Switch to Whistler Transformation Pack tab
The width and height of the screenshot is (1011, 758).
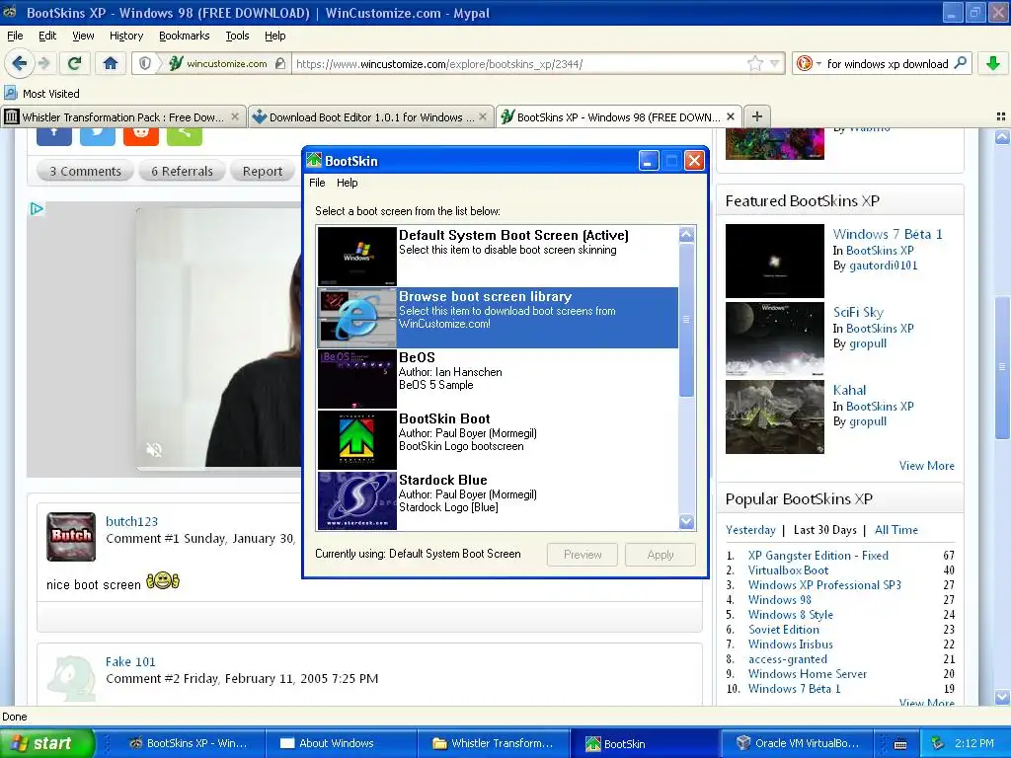click(x=122, y=116)
